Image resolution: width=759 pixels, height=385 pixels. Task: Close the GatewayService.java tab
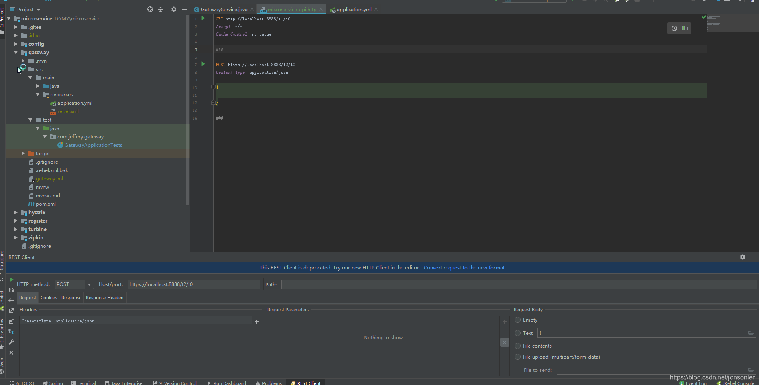tap(252, 9)
